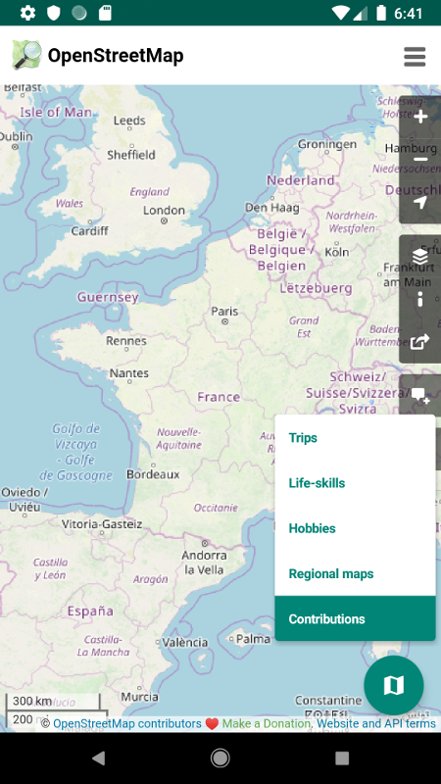Select Hobbies in the popup list
The height and width of the screenshot is (784, 441).
click(355, 528)
